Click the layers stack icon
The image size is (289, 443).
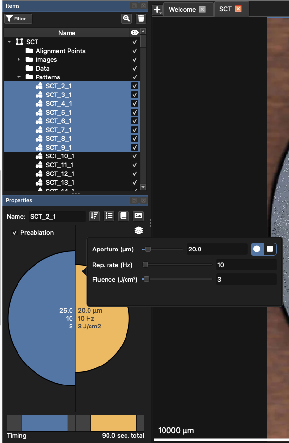pos(139,230)
